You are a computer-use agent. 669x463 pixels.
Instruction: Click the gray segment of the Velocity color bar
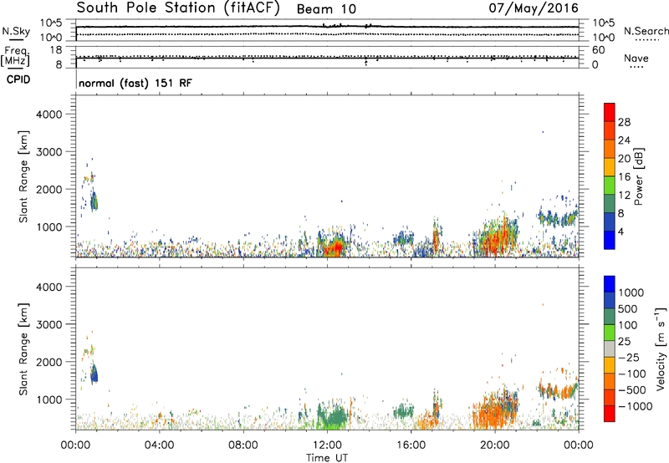coord(610,349)
